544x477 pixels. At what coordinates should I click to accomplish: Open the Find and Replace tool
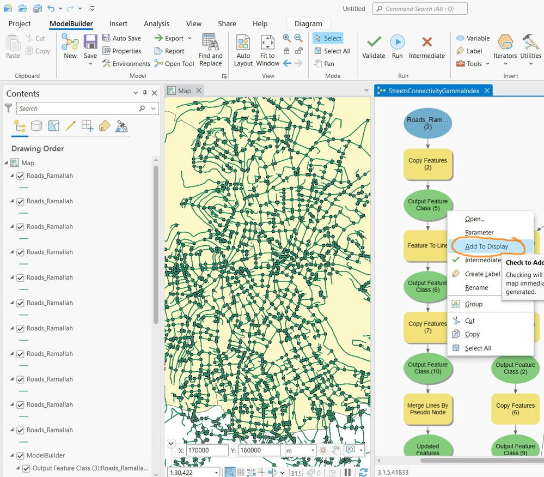click(x=210, y=43)
